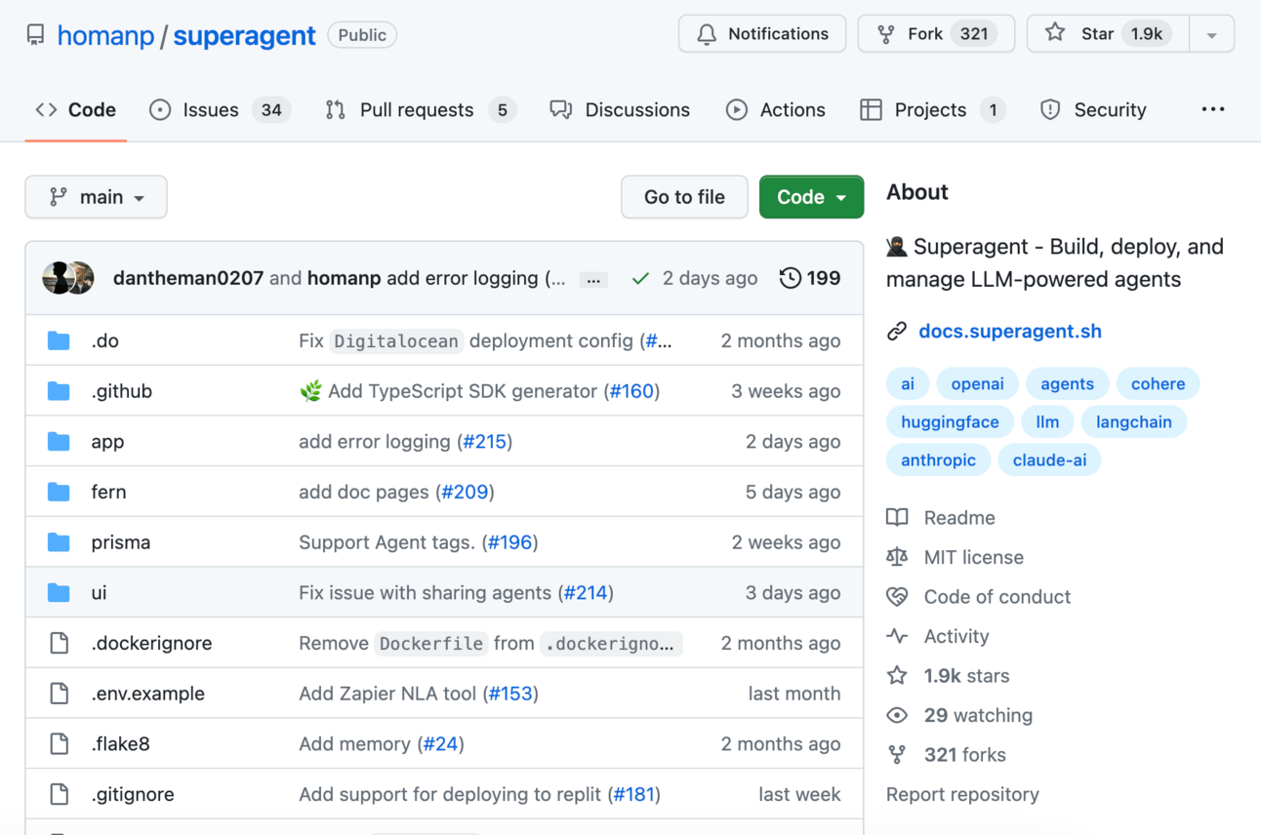Expand the star lists dropdown arrow
This screenshot has width=1261, height=835.
coord(1211,34)
